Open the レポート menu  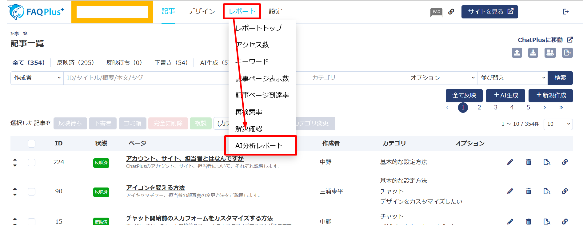click(242, 11)
